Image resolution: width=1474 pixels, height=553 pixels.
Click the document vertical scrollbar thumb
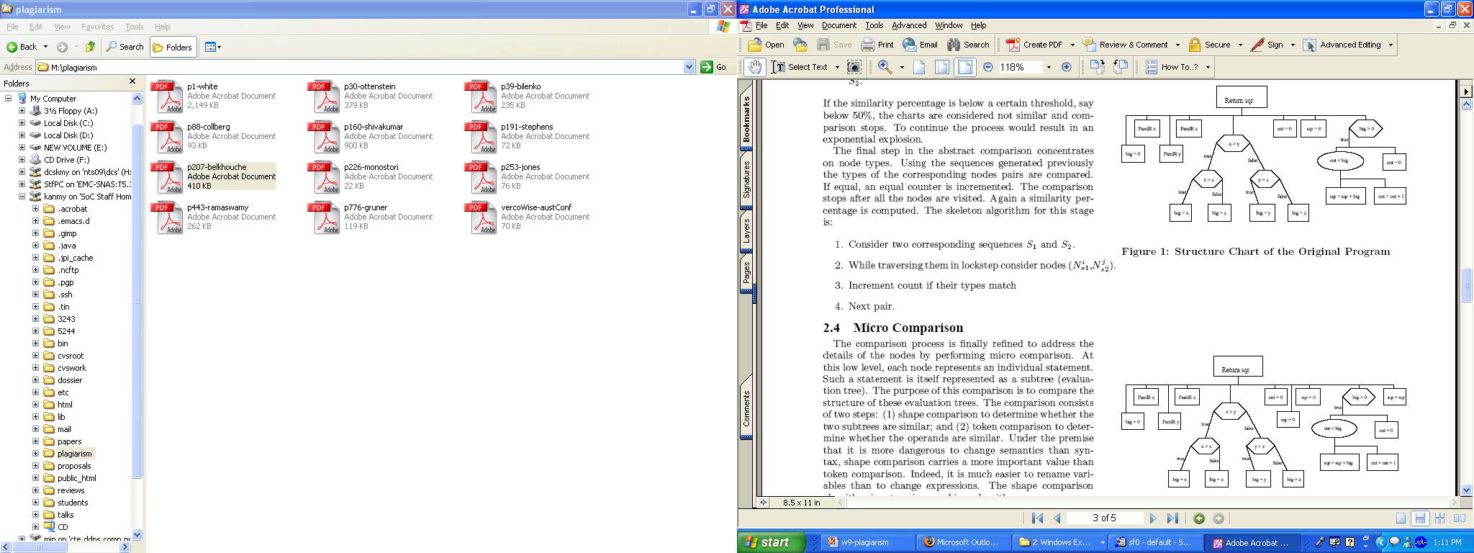[x=1466, y=286]
